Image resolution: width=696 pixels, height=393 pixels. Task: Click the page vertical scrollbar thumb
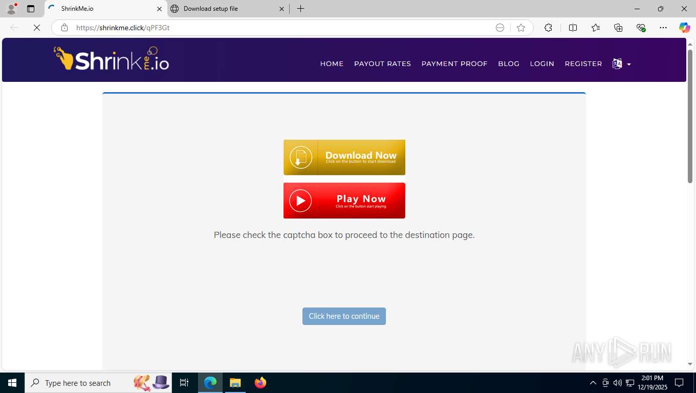coord(690,116)
